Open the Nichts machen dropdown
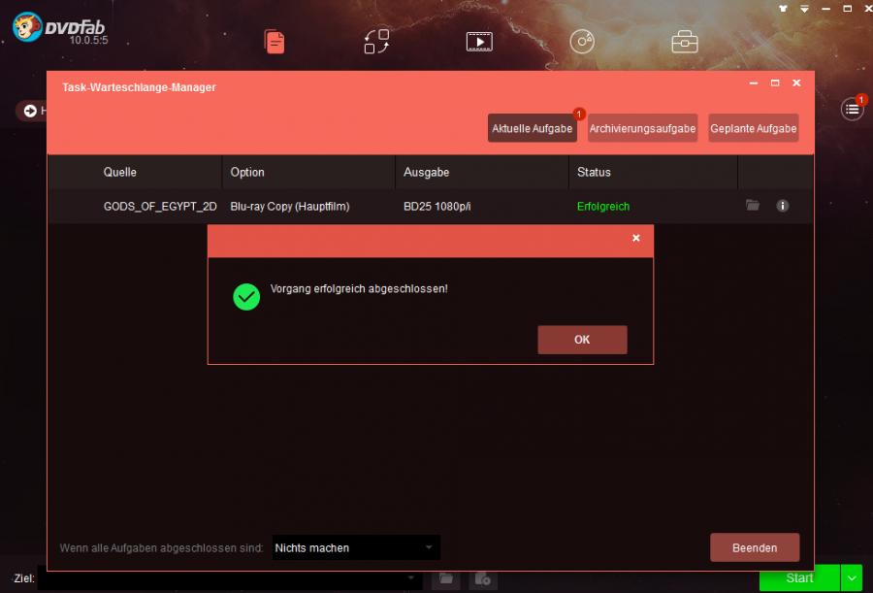 (x=356, y=547)
